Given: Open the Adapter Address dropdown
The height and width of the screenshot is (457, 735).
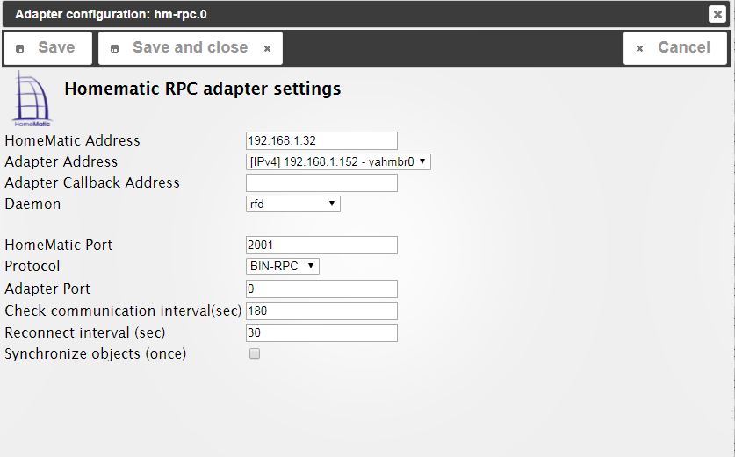Looking at the screenshot, I should tap(338, 161).
